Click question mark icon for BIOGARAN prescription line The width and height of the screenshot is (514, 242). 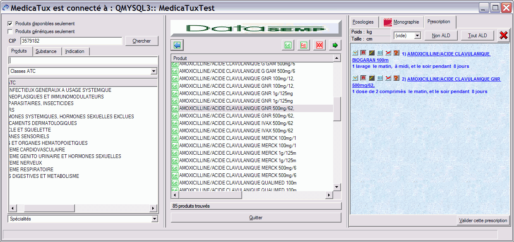[396, 53]
